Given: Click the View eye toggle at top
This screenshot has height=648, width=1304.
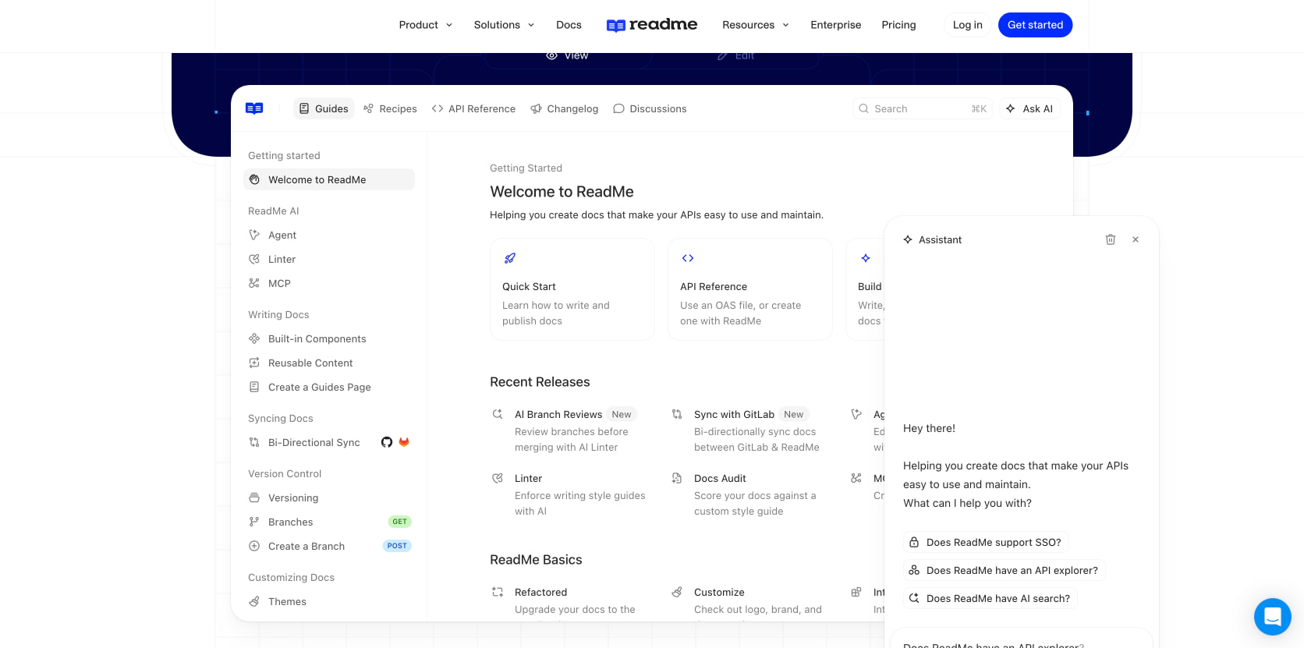Looking at the screenshot, I should coord(567,55).
